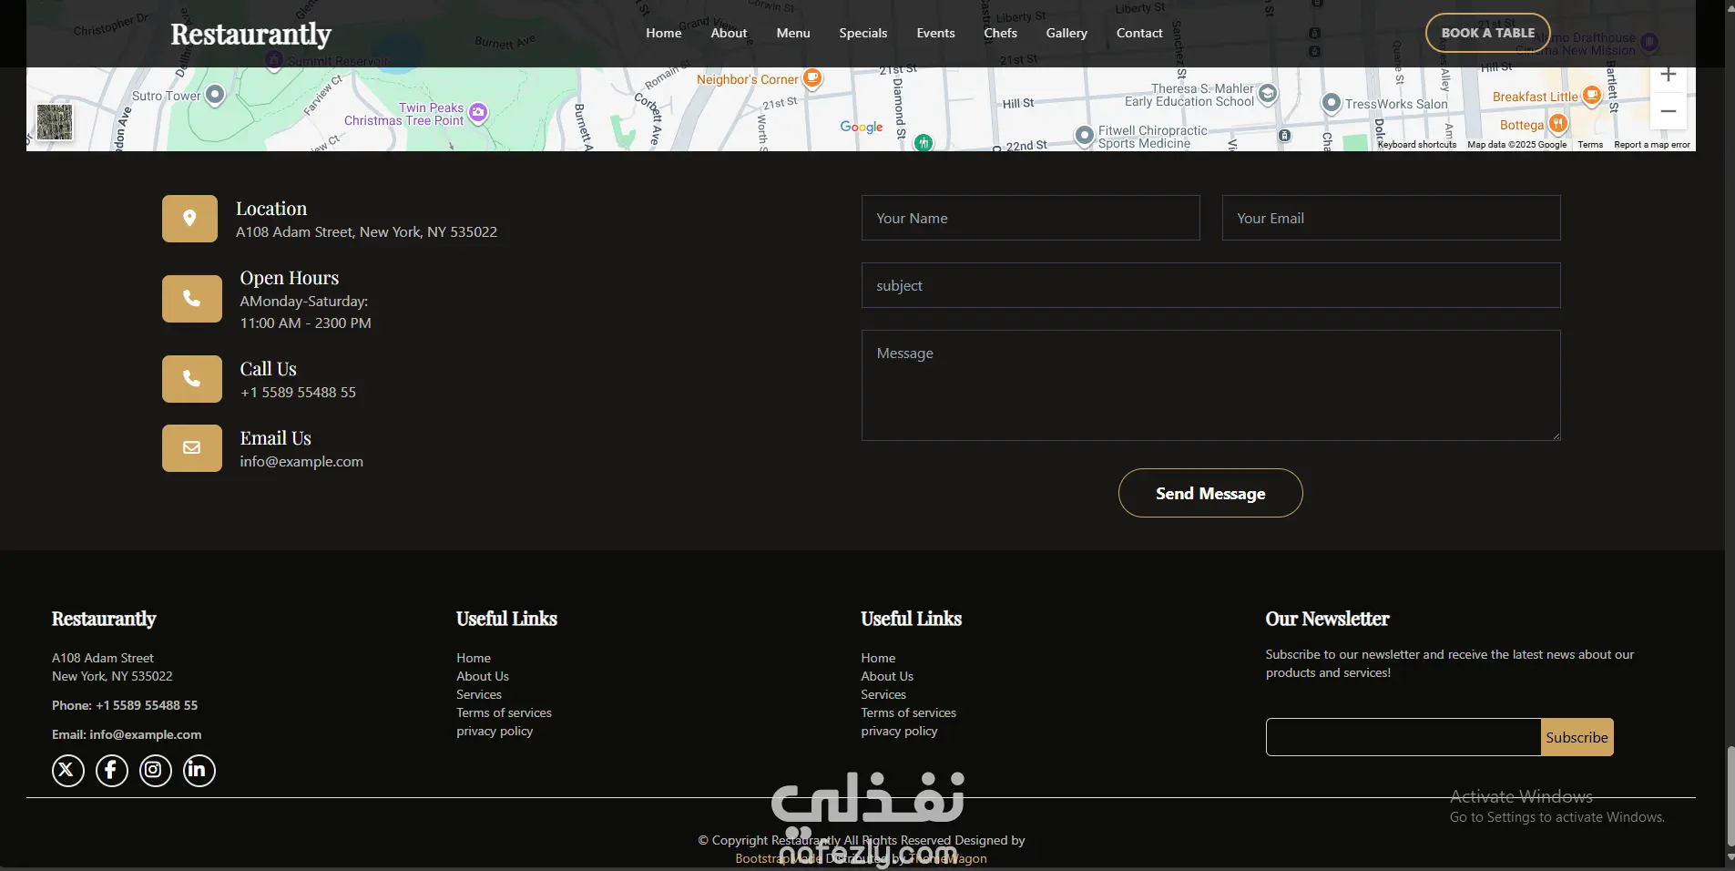Viewport: 1735px width, 871px height.
Task: Open the Events navigation item
Action: 935,33
